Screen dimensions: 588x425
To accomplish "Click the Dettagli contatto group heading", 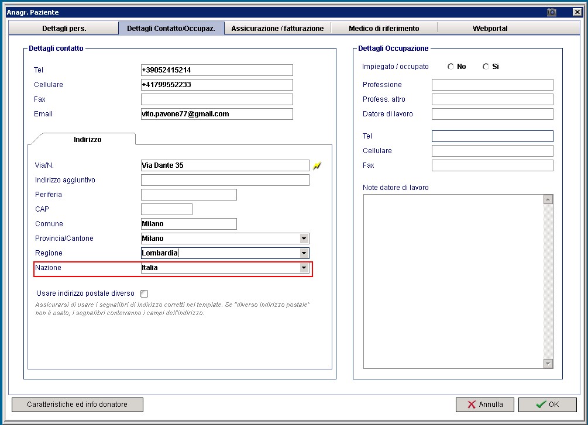I will tap(56, 49).
